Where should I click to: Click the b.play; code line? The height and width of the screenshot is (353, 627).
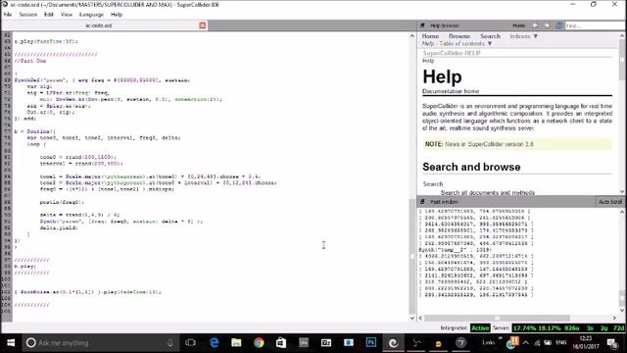click(x=24, y=266)
